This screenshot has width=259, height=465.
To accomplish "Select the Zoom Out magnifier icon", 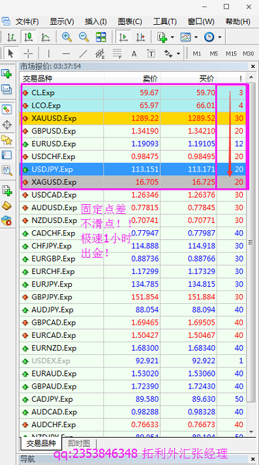I will (x=84, y=37).
